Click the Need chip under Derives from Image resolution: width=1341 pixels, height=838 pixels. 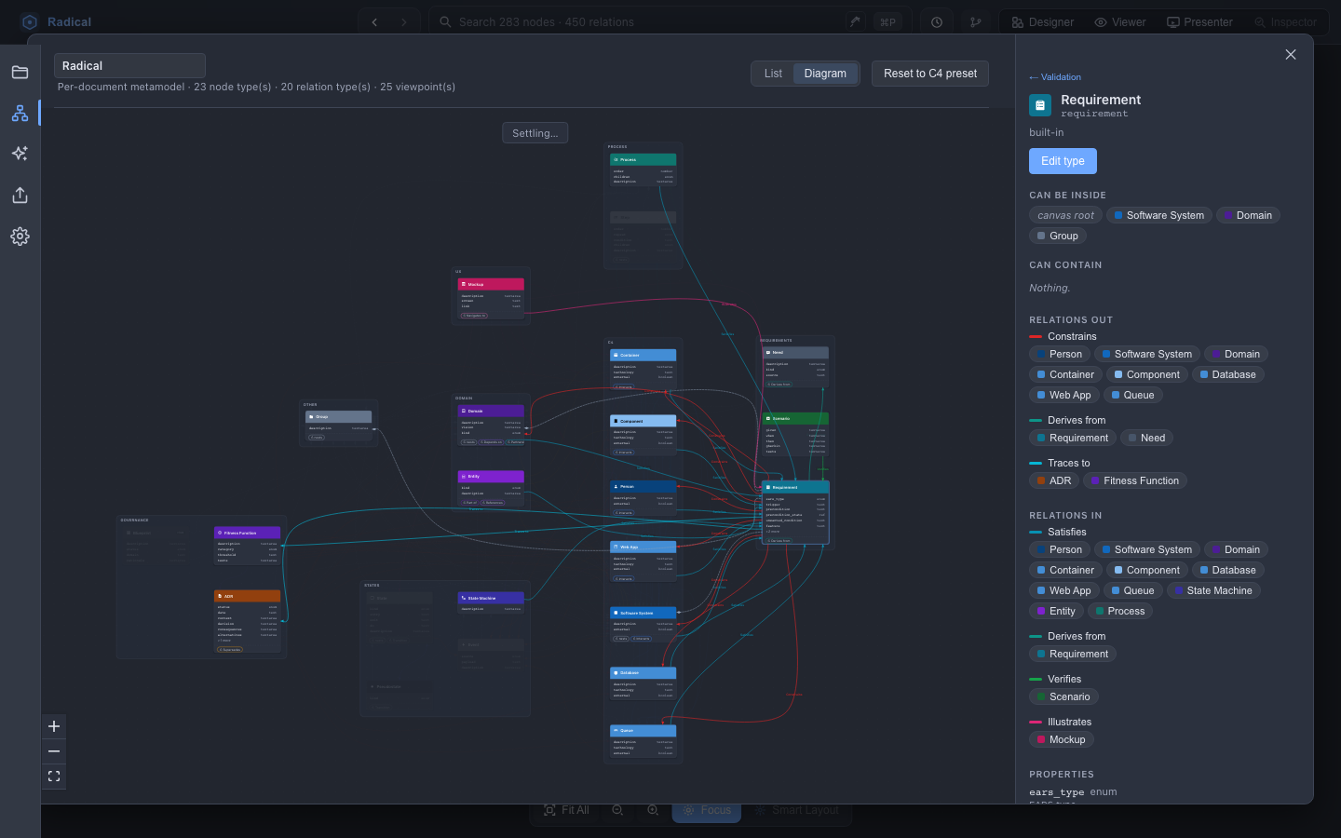tap(1145, 438)
